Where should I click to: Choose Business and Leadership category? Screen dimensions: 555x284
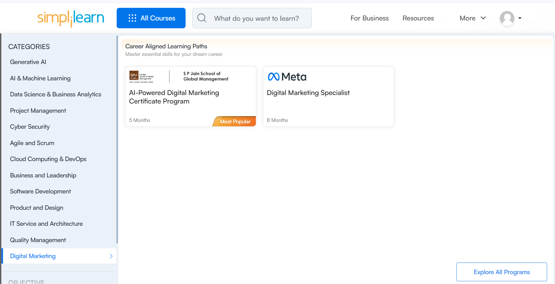click(x=43, y=175)
